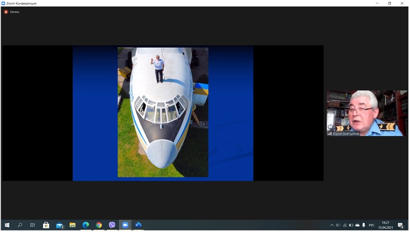
Task: Switch the РУС input language indicator
Action: pos(371,225)
